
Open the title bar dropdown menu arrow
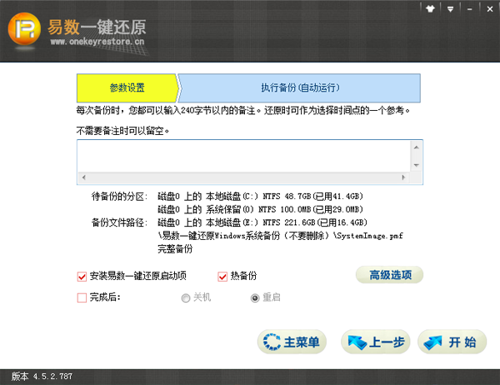point(450,9)
